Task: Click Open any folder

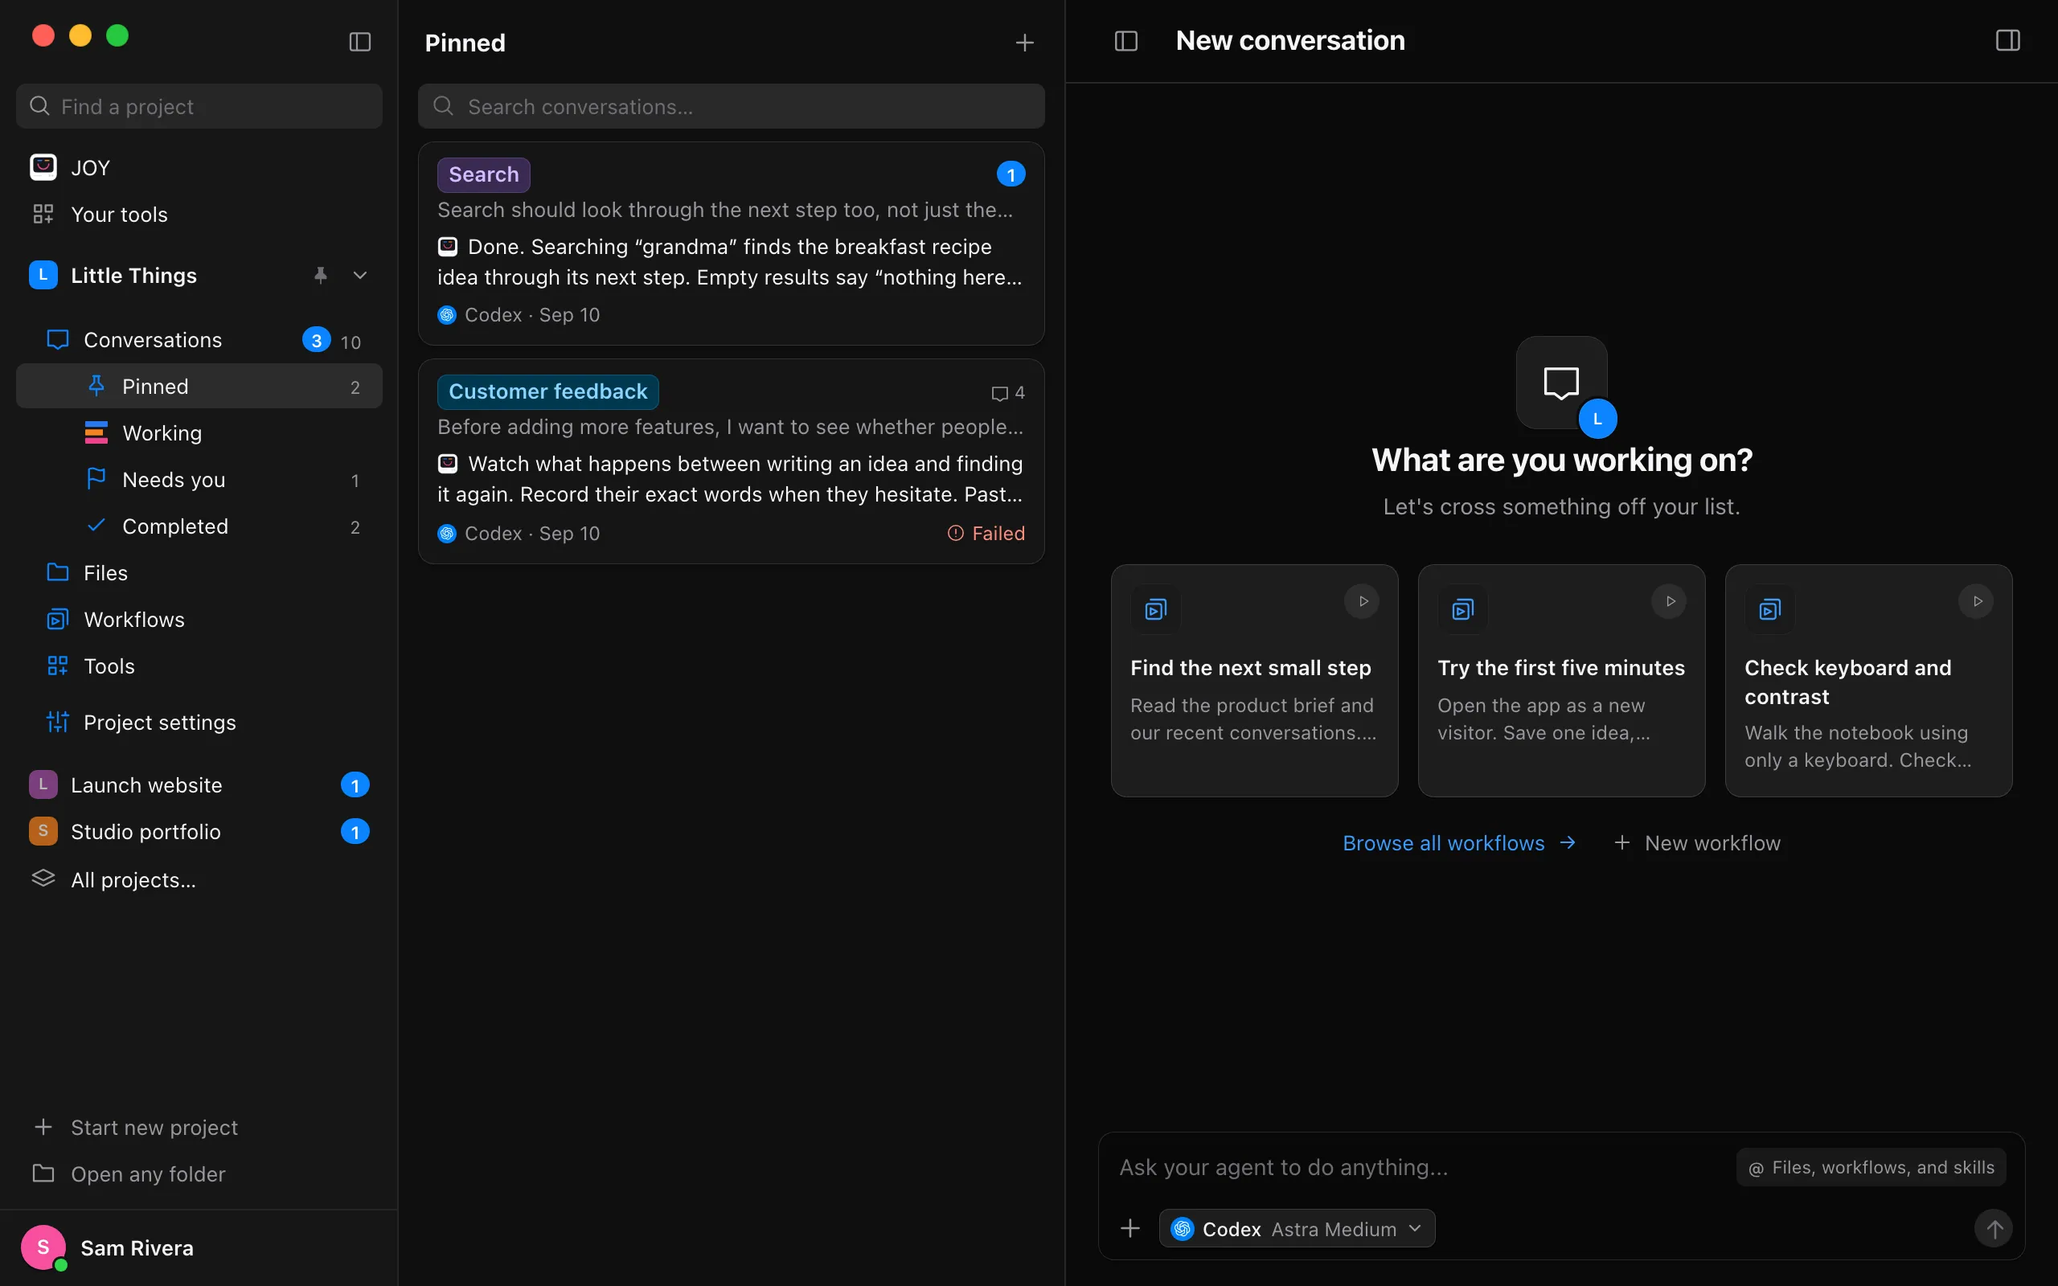Action: click(199, 1173)
